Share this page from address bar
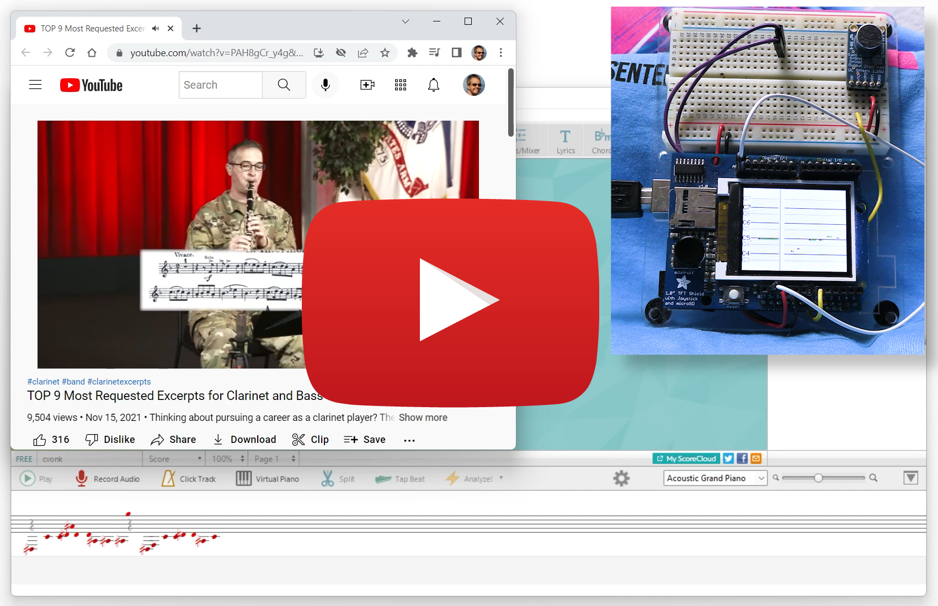Screen dimensions: 938x606 (363, 52)
